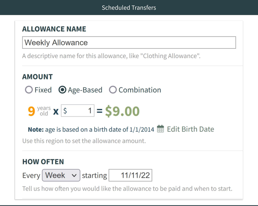The width and height of the screenshot is (258, 206).
Task: Click the orange age number 9
Action: click(31, 111)
